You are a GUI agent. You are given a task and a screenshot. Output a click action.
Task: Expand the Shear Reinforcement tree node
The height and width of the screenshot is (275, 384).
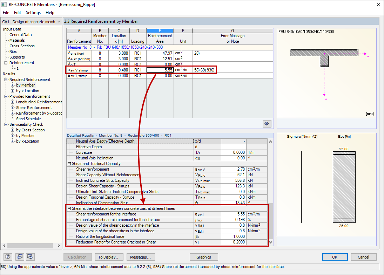point(12,108)
